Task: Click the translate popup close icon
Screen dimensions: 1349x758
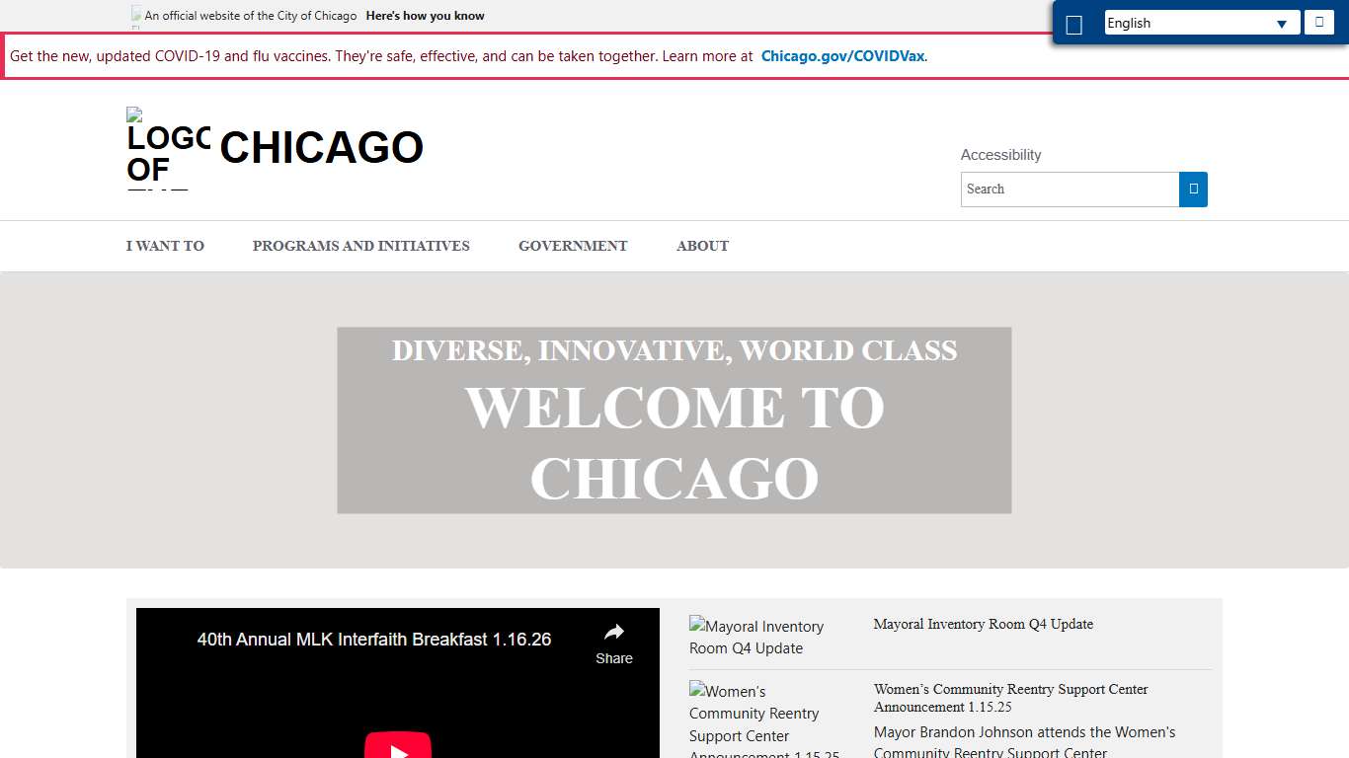Action: click(x=1318, y=21)
